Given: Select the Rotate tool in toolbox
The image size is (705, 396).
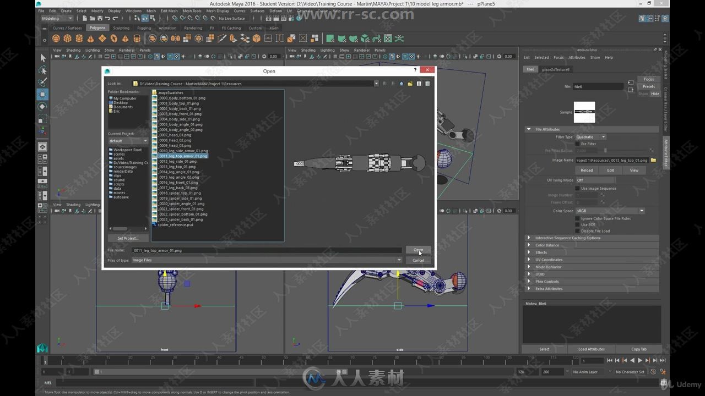Looking at the screenshot, I should 42,107.
